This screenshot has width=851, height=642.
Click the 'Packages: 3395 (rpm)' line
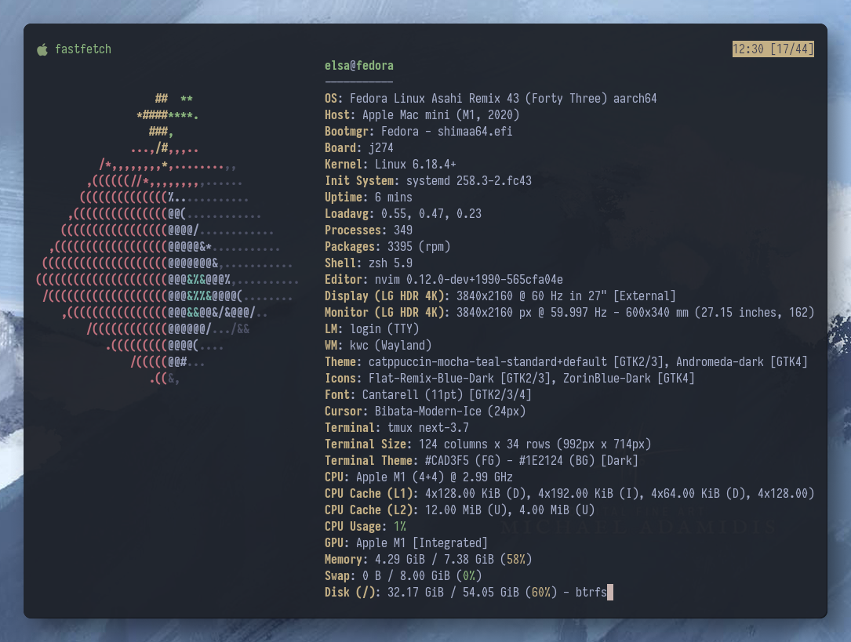pos(387,247)
